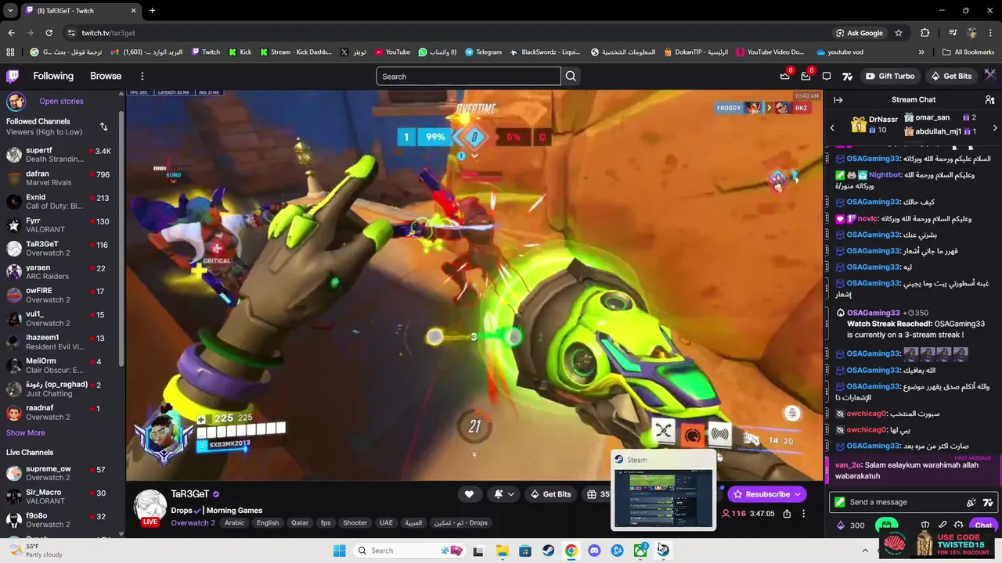Open Telegram bookmark
The height and width of the screenshot is (563, 1002).
(x=483, y=52)
